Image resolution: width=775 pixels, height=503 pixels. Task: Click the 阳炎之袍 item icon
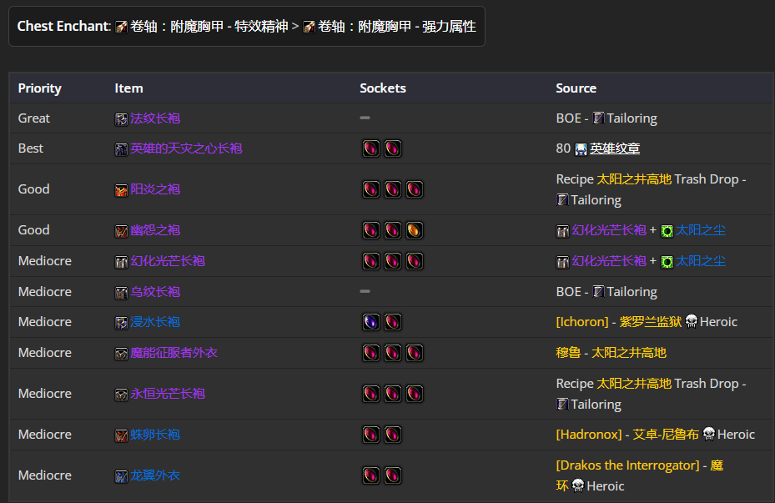coord(121,190)
